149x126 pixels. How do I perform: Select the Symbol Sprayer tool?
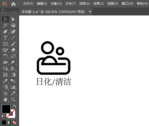[5, 87]
